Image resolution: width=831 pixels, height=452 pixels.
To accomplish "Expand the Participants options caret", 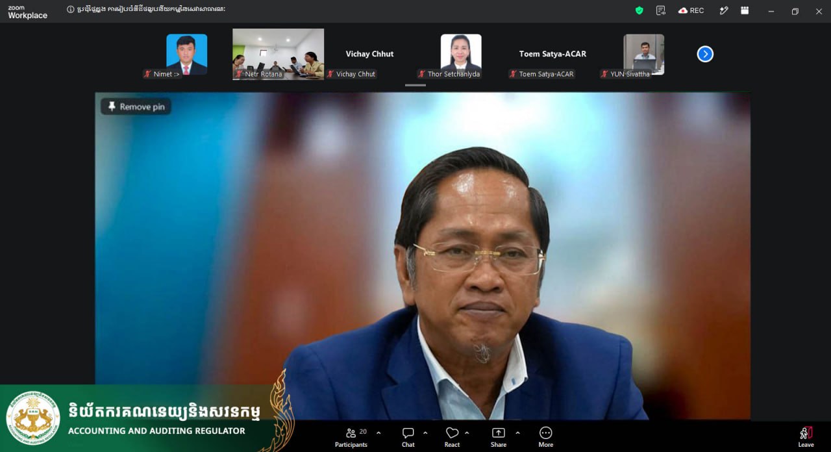I will tap(378, 433).
